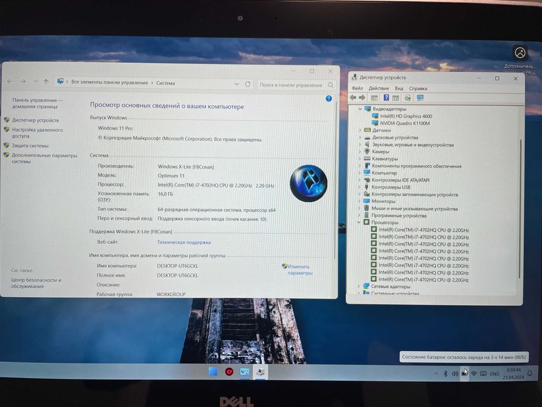Click Изменить параметры link
The width and height of the screenshot is (542, 407).
coord(299,270)
